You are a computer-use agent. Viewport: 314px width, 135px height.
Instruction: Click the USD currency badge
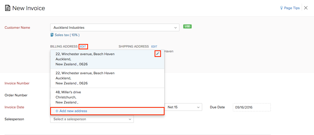(x=187, y=26)
